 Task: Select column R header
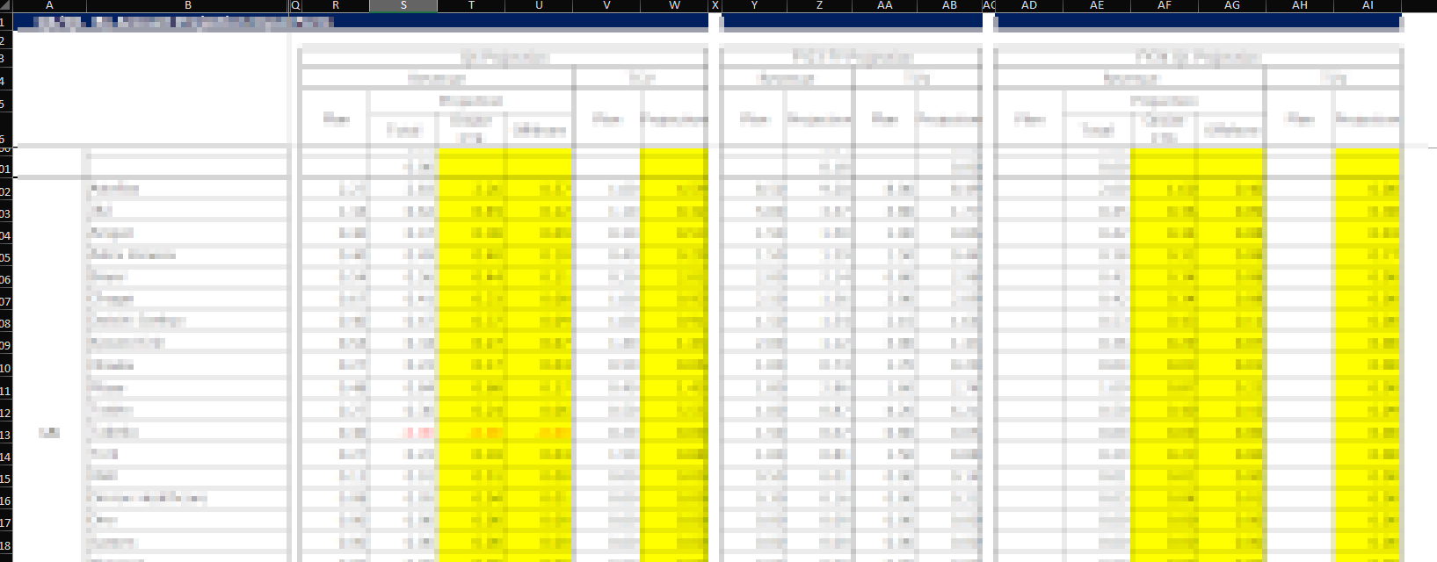click(336, 5)
